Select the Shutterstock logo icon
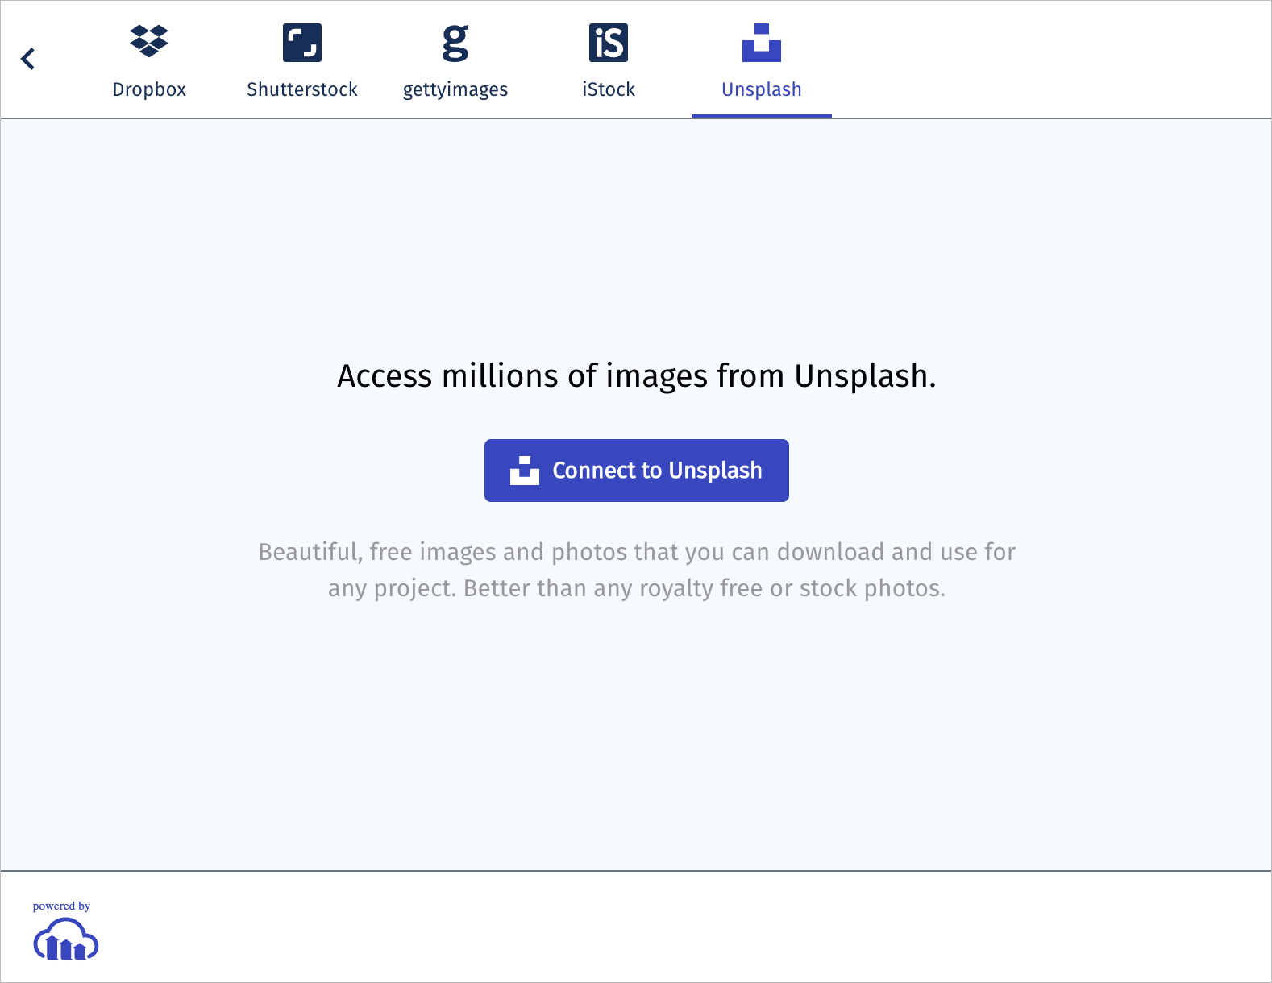Screen dimensions: 1272x983 click(x=302, y=43)
